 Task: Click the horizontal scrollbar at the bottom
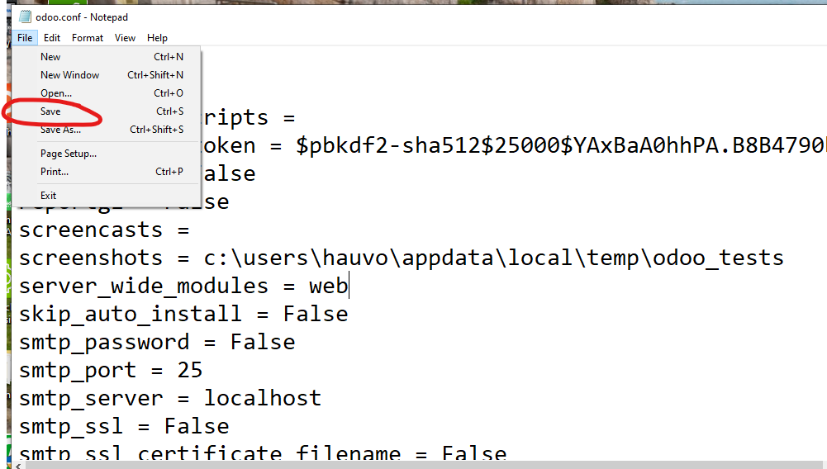(x=413, y=464)
